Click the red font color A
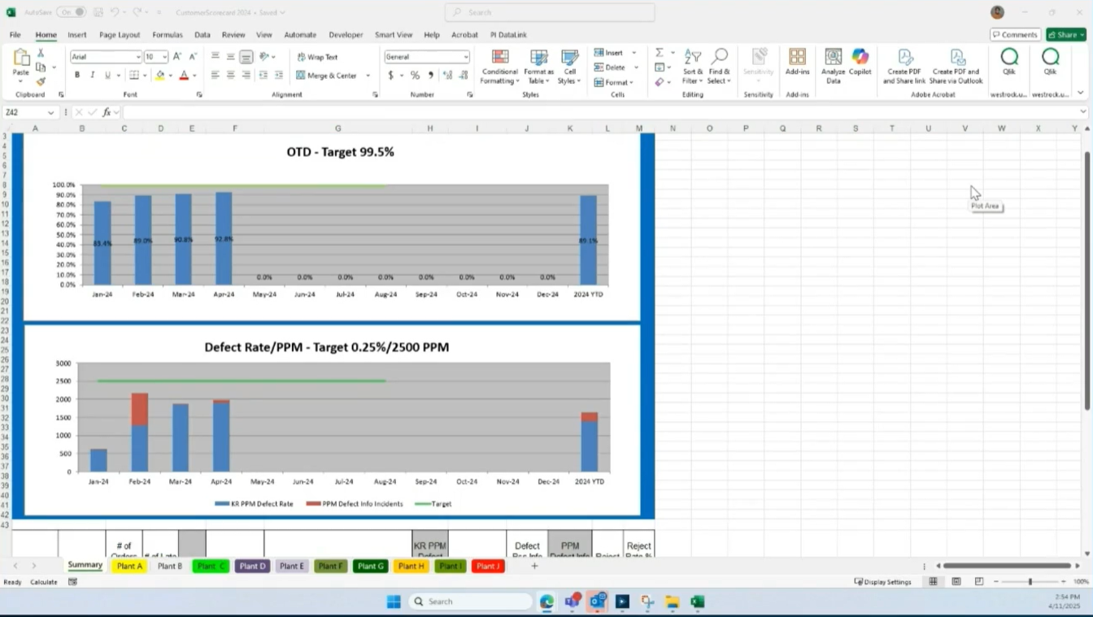Image resolution: width=1093 pixels, height=617 pixels. pos(184,75)
